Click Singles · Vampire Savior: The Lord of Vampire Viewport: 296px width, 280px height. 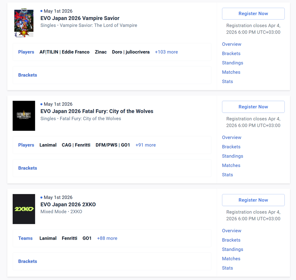tap(89, 25)
